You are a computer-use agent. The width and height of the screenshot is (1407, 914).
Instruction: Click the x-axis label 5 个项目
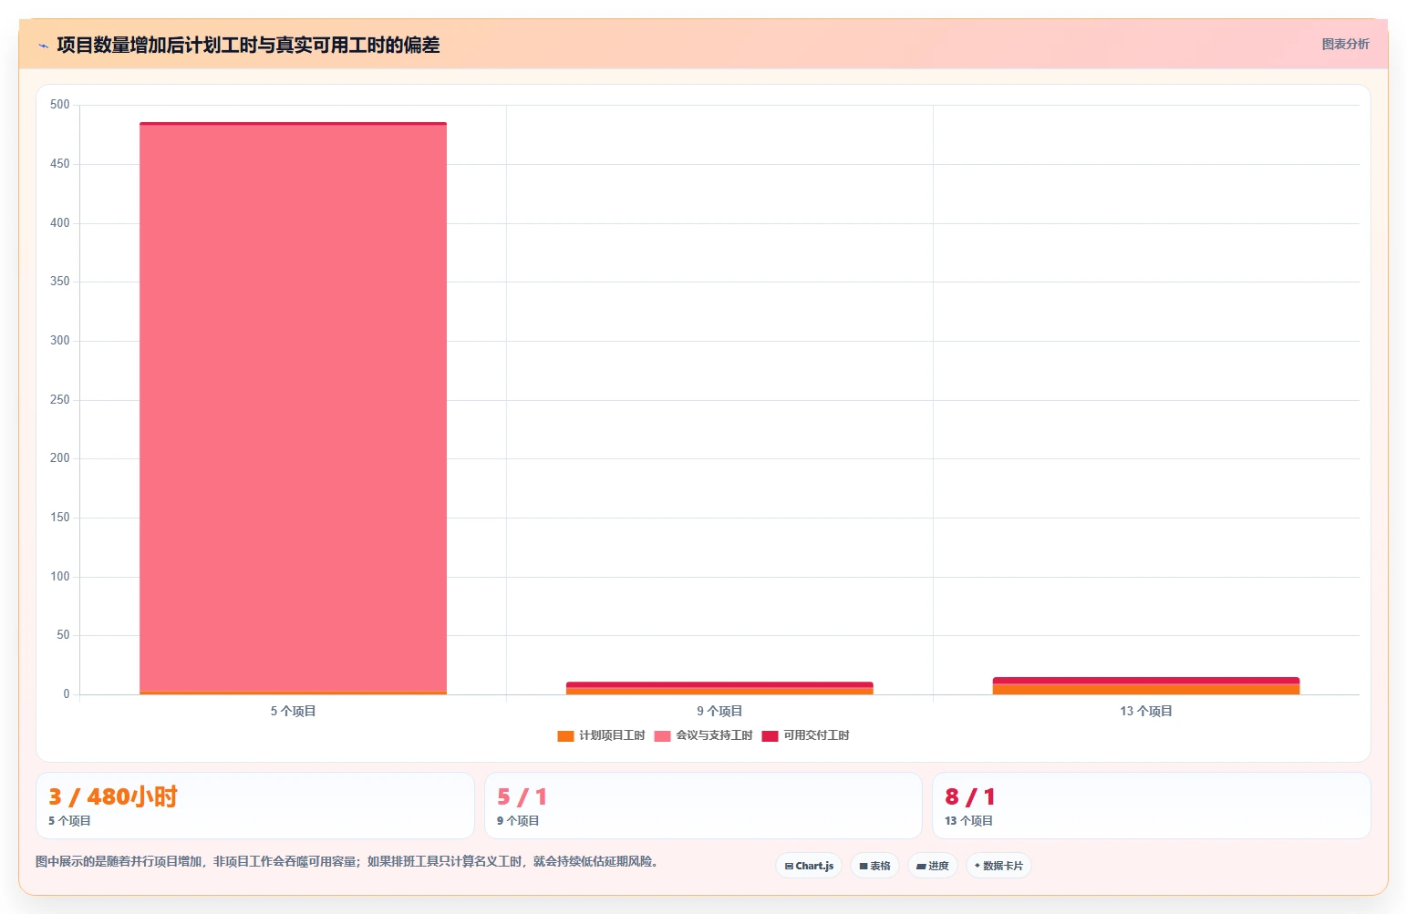[x=293, y=711]
